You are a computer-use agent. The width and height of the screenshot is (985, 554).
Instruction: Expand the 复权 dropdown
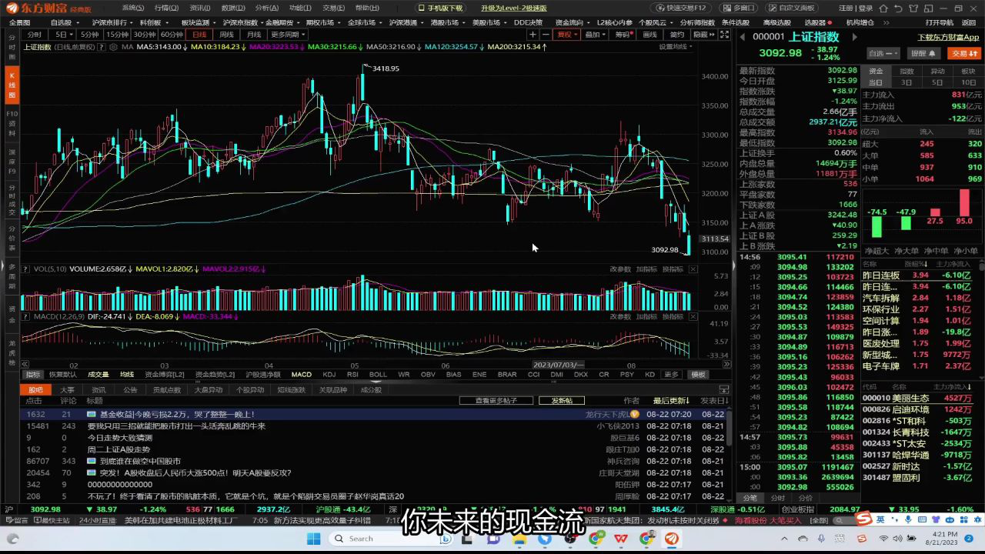pyautogui.click(x=568, y=35)
